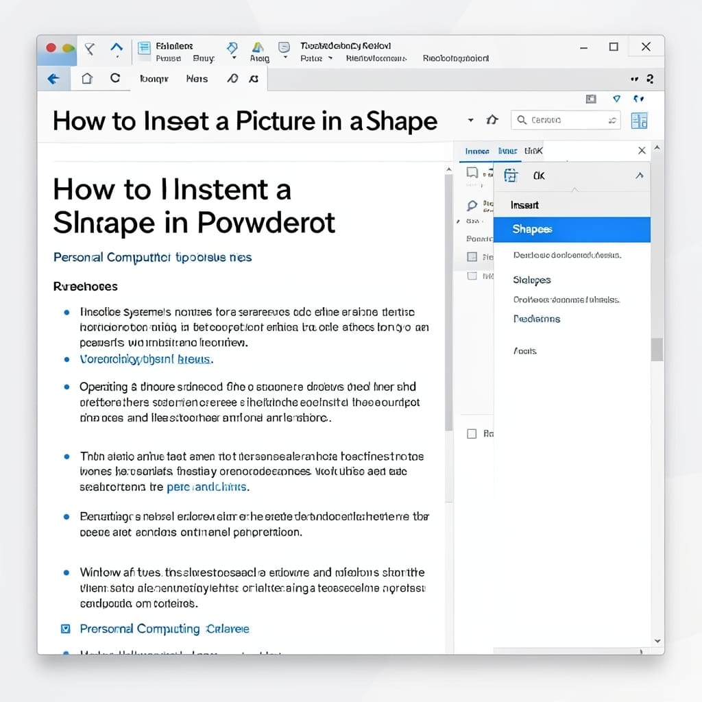
Task: Click the blue double-arrow icon above the layout icon
Action: pos(638,99)
